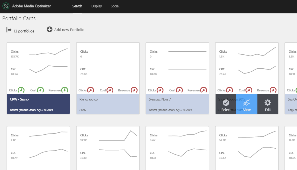Click the red Cost gauge on Pay as you go card
297x170 pixels.
110,90
